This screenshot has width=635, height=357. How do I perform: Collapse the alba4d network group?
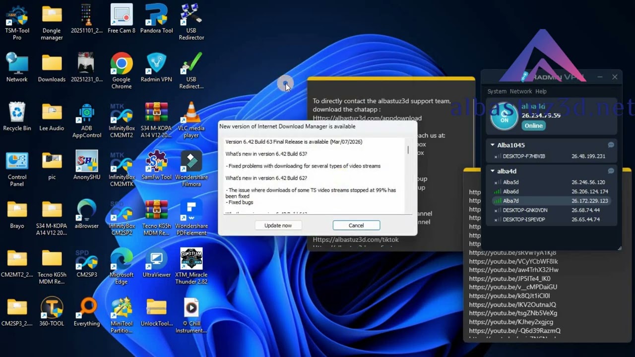(x=493, y=171)
